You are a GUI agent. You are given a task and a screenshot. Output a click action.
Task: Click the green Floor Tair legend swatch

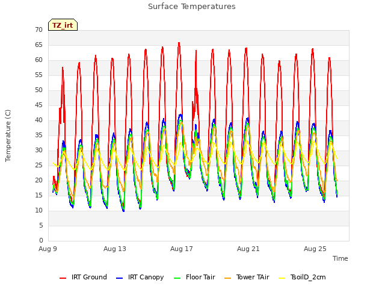(177, 278)
